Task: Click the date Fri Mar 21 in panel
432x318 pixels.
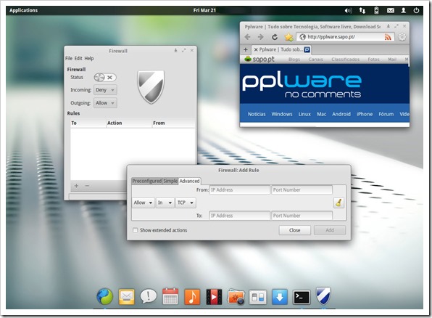Action: click(204, 10)
